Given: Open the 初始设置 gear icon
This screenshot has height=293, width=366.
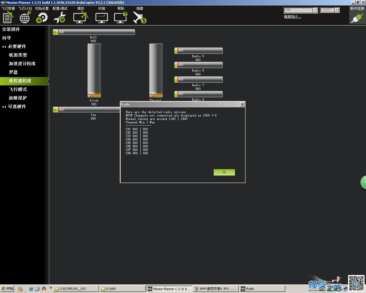Looking at the screenshot, I should [x=42, y=17].
